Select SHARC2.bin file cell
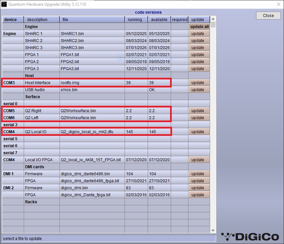The height and width of the screenshot is (244, 284). 92,40
